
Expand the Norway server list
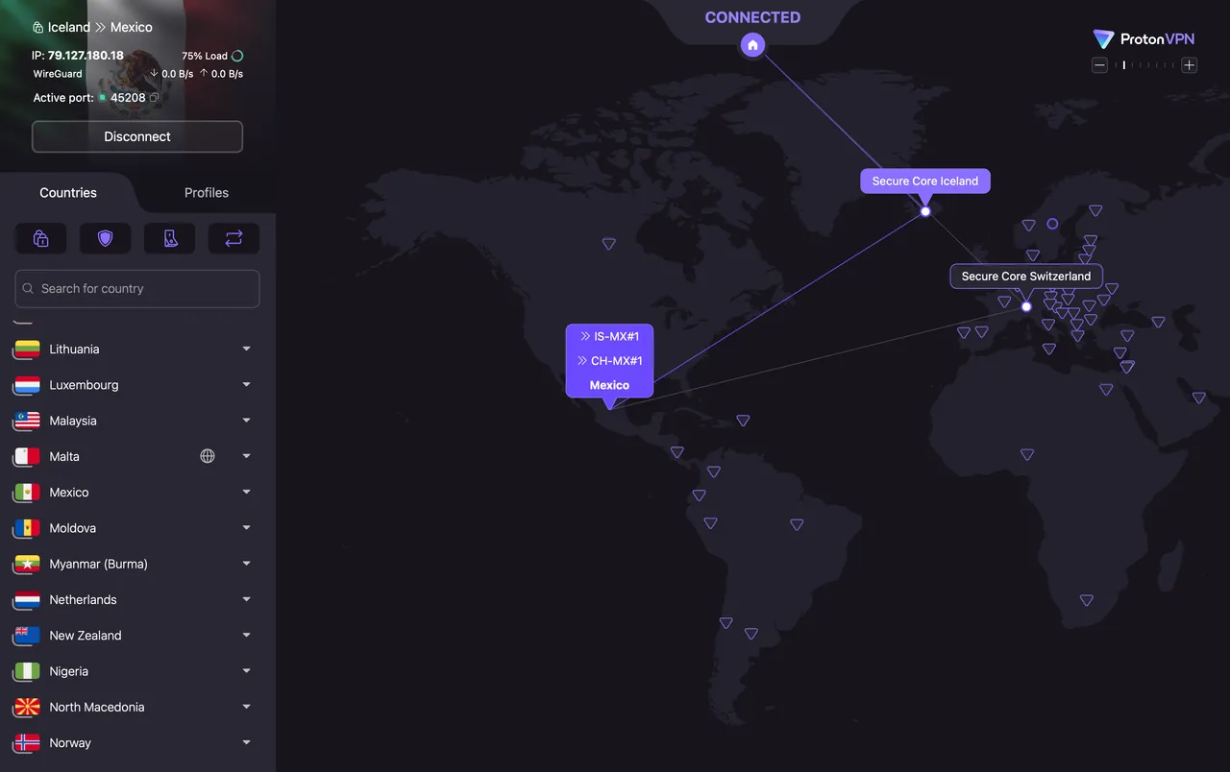(247, 743)
